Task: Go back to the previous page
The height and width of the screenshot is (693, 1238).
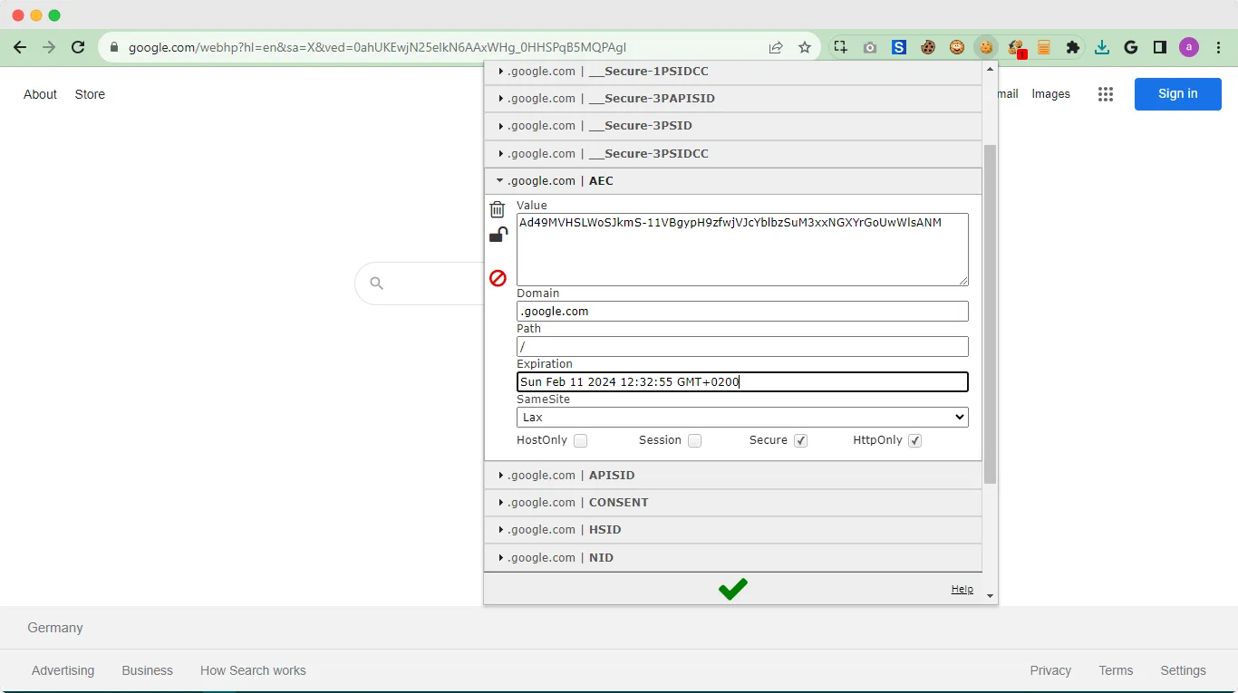Action: tap(20, 47)
